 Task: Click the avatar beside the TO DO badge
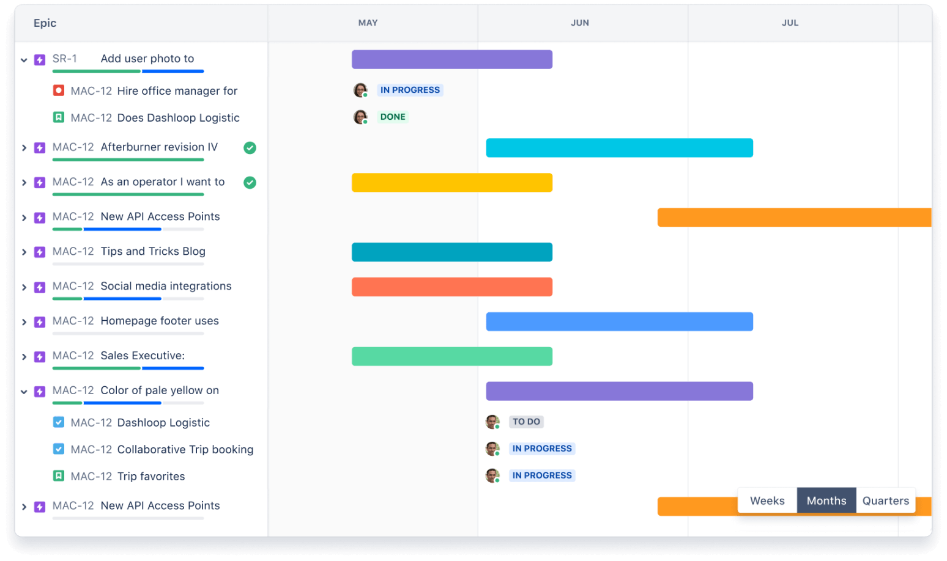pos(492,421)
